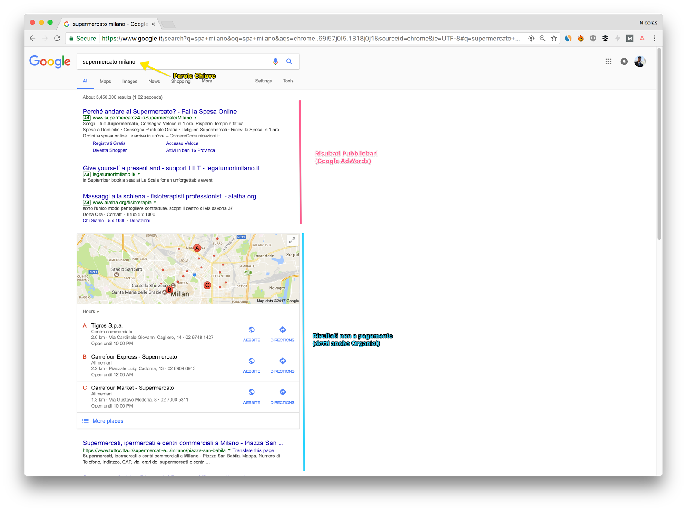Click the Chi Siamo link
Viewport: 687px width, 511px height.
pyautogui.click(x=93, y=221)
